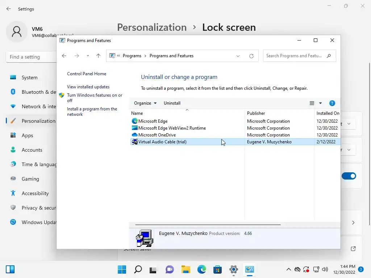Click Eugene V. Muzychenko publisher cell
371x278 pixels.
269,142
